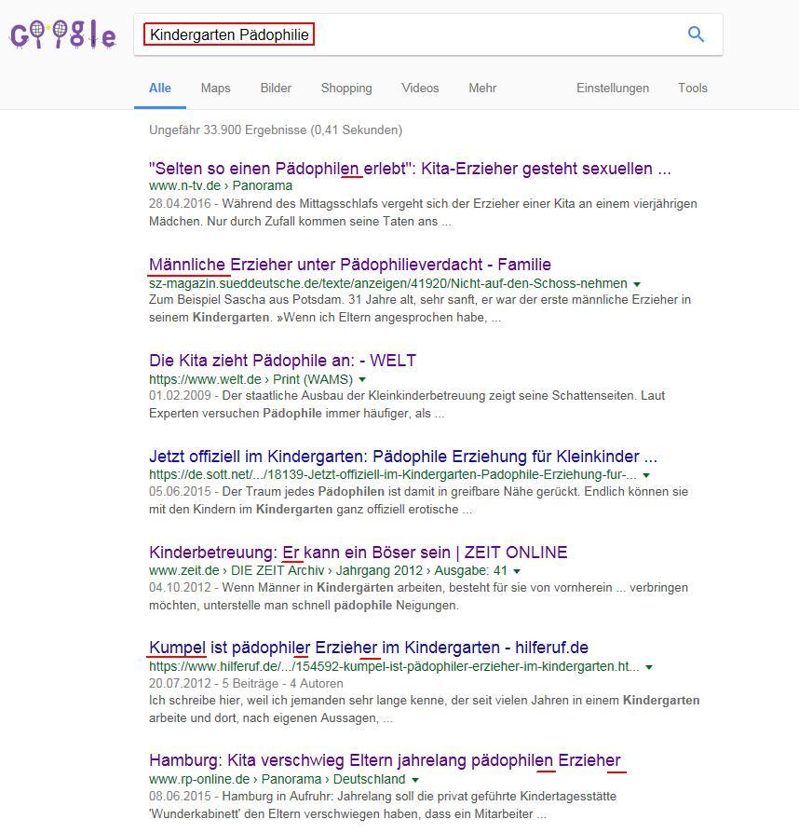The image size is (799, 833).
Task: Click the date 01.02.2009 in WELT snippet
Action: tap(180, 396)
